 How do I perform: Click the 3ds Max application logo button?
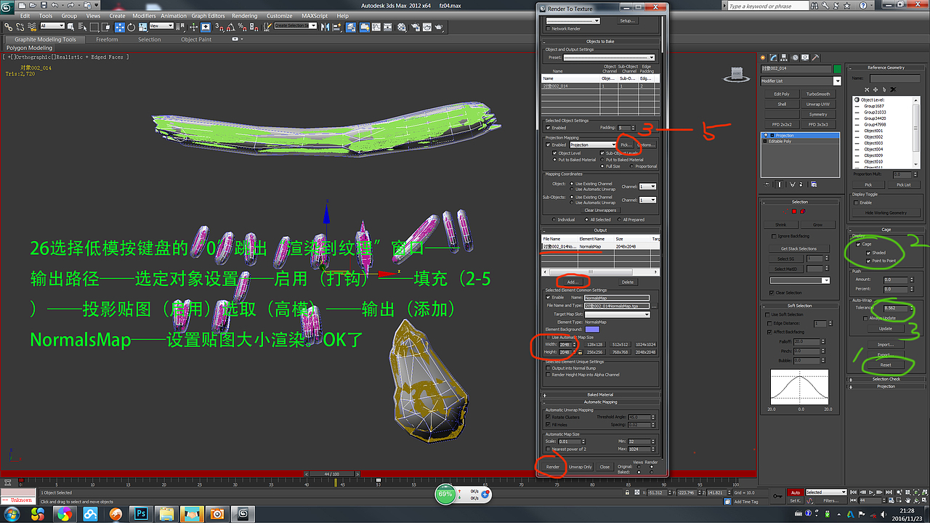click(7, 7)
